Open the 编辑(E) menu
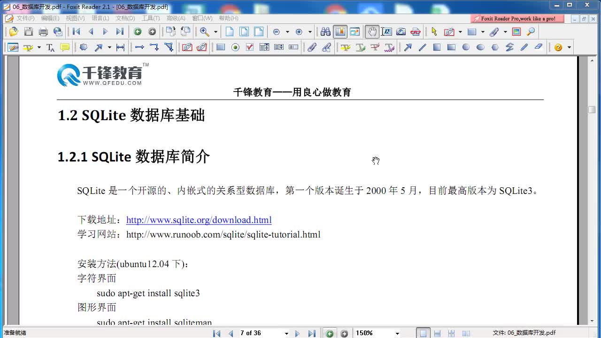Screen dimensions: 601x338 point(50,18)
